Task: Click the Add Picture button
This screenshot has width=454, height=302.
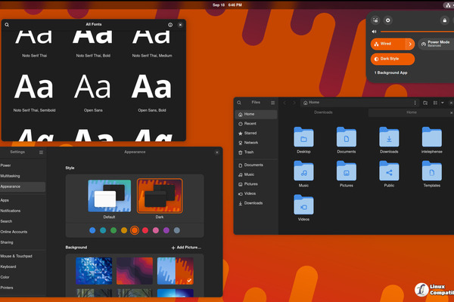Action: pos(186,247)
